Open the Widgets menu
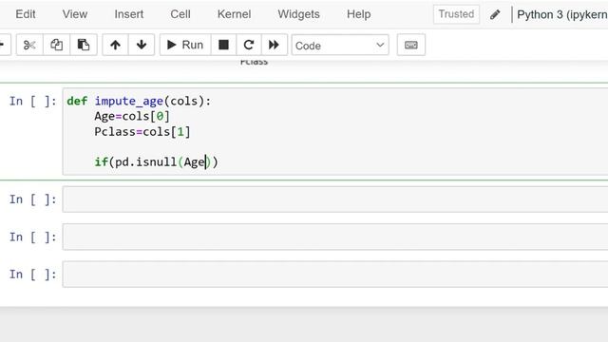Viewport: 608px width, 342px height. tap(298, 14)
